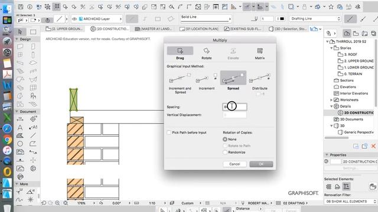Pick the Text tool in Document toolbox
The height and width of the screenshot is (212, 378).
tap(20, 127)
